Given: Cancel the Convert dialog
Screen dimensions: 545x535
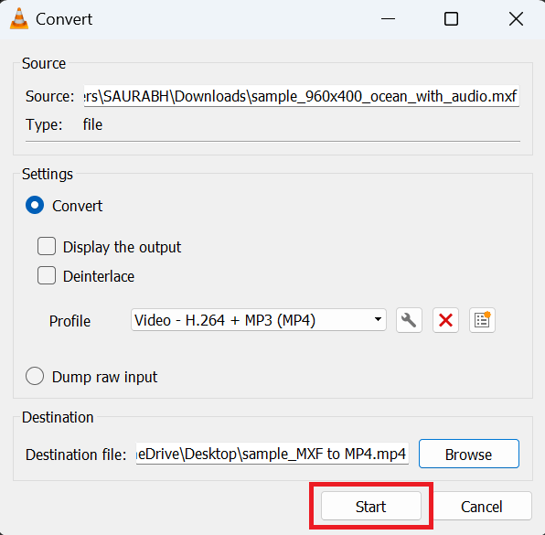Looking at the screenshot, I should tap(482, 506).
